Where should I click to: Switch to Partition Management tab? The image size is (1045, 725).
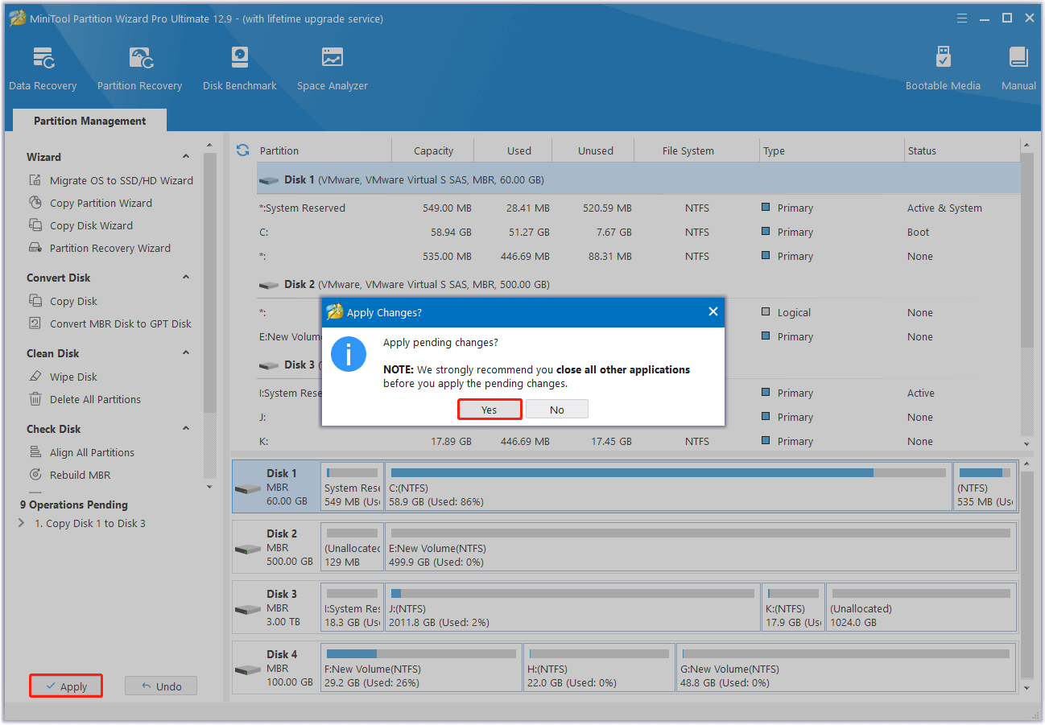(x=90, y=121)
